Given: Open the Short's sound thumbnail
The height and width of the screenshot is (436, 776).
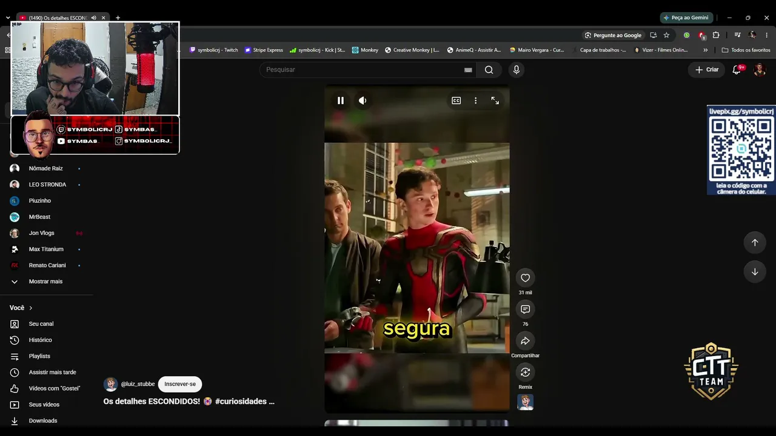Looking at the screenshot, I should 526,402.
